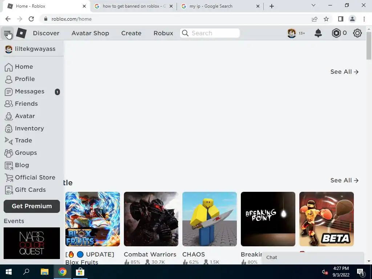Open Microsoft Store from taskbar
The image size is (372, 279).
80,272
